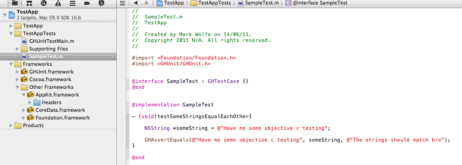Open the Project navigator folder icon
The height and width of the screenshot is (165, 462).
(14, 3)
